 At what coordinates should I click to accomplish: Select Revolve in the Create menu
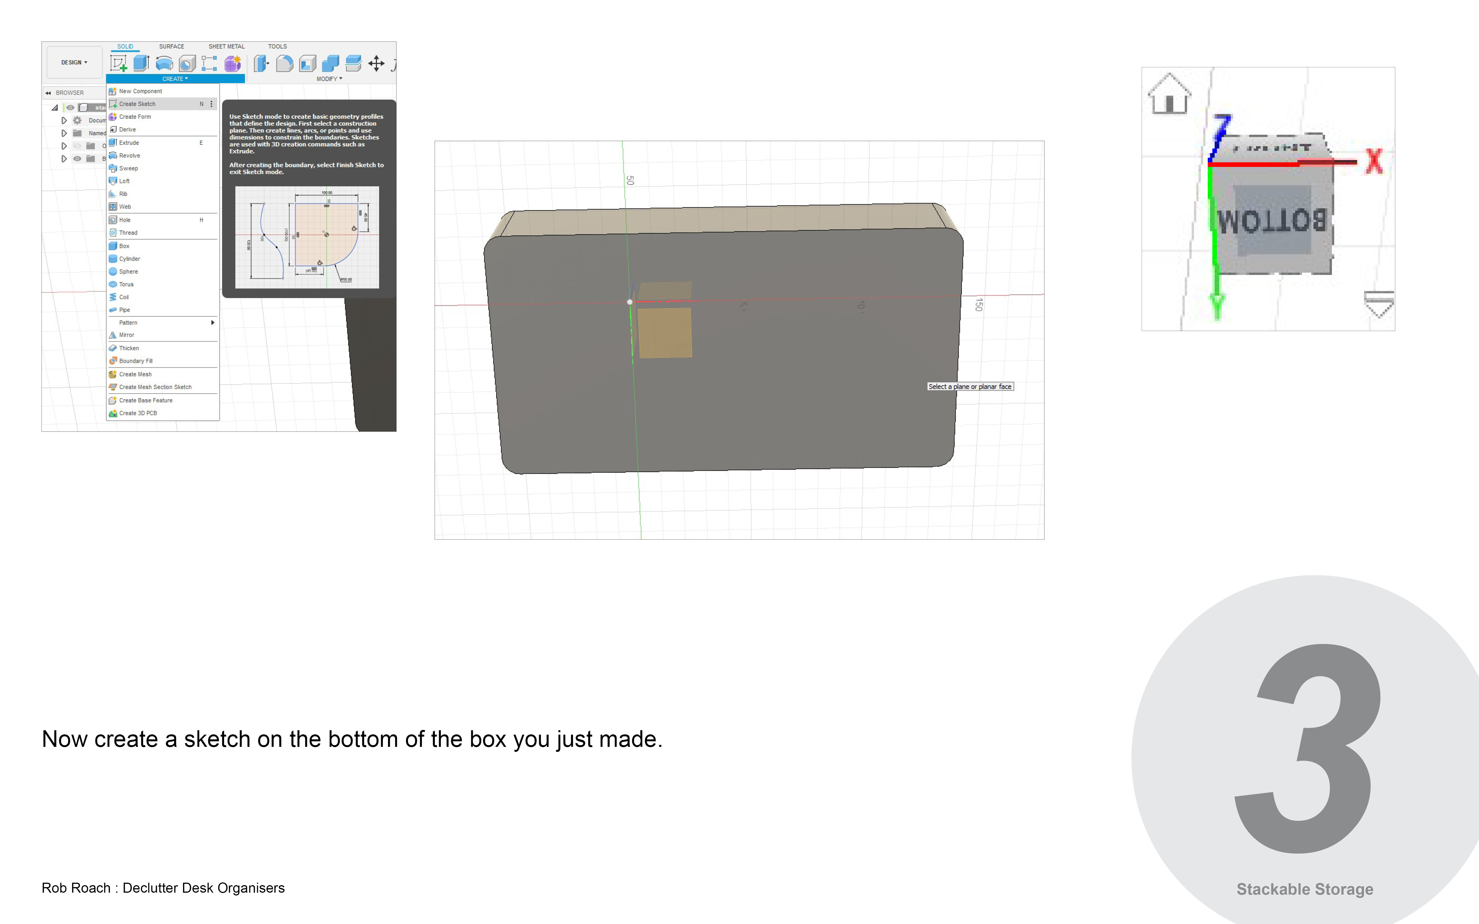point(163,156)
